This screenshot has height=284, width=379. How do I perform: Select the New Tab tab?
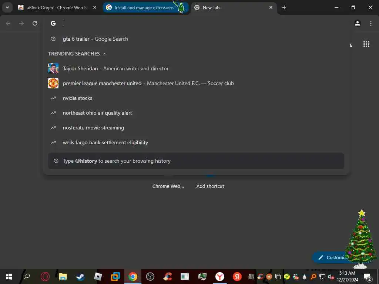pyautogui.click(x=234, y=7)
